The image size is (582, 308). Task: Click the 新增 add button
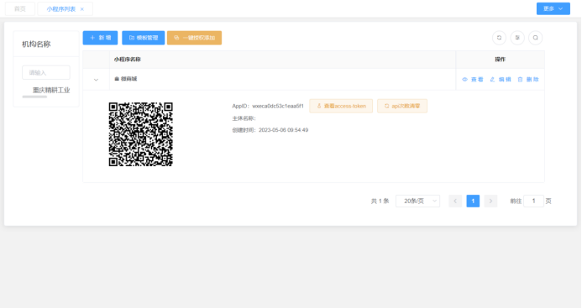point(100,38)
